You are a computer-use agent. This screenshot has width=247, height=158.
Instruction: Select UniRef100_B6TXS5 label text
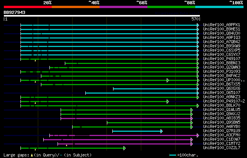[222, 84]
